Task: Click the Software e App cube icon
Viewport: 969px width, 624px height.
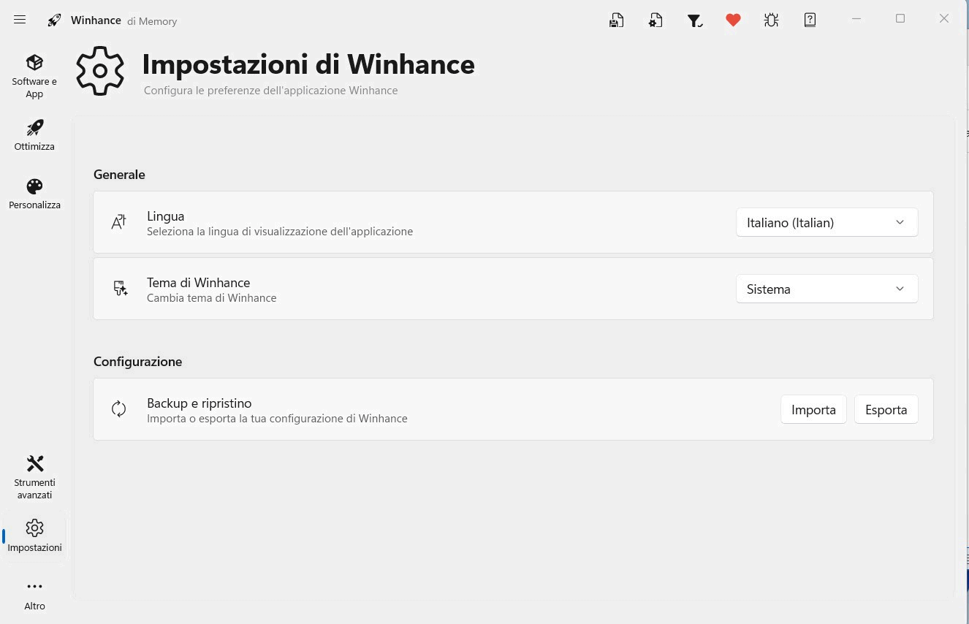Action: tap(34, 62)
